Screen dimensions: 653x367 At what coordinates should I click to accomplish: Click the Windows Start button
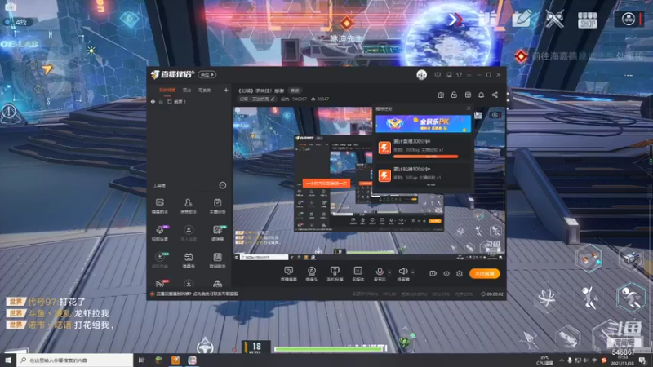(8, 360)
